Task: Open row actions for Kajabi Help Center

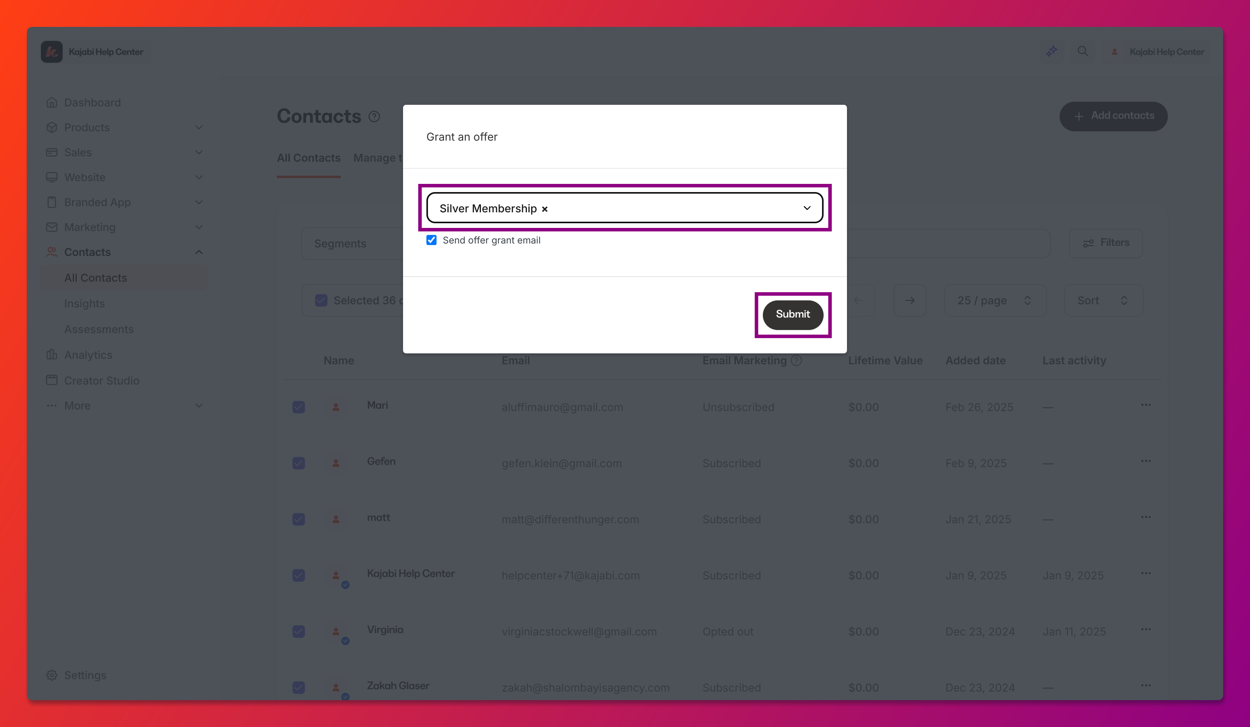Action: tap(1146, 573)
